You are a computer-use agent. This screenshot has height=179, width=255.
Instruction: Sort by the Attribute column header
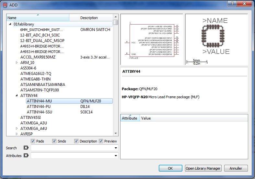pyautogui.click(x=130, y=118)
